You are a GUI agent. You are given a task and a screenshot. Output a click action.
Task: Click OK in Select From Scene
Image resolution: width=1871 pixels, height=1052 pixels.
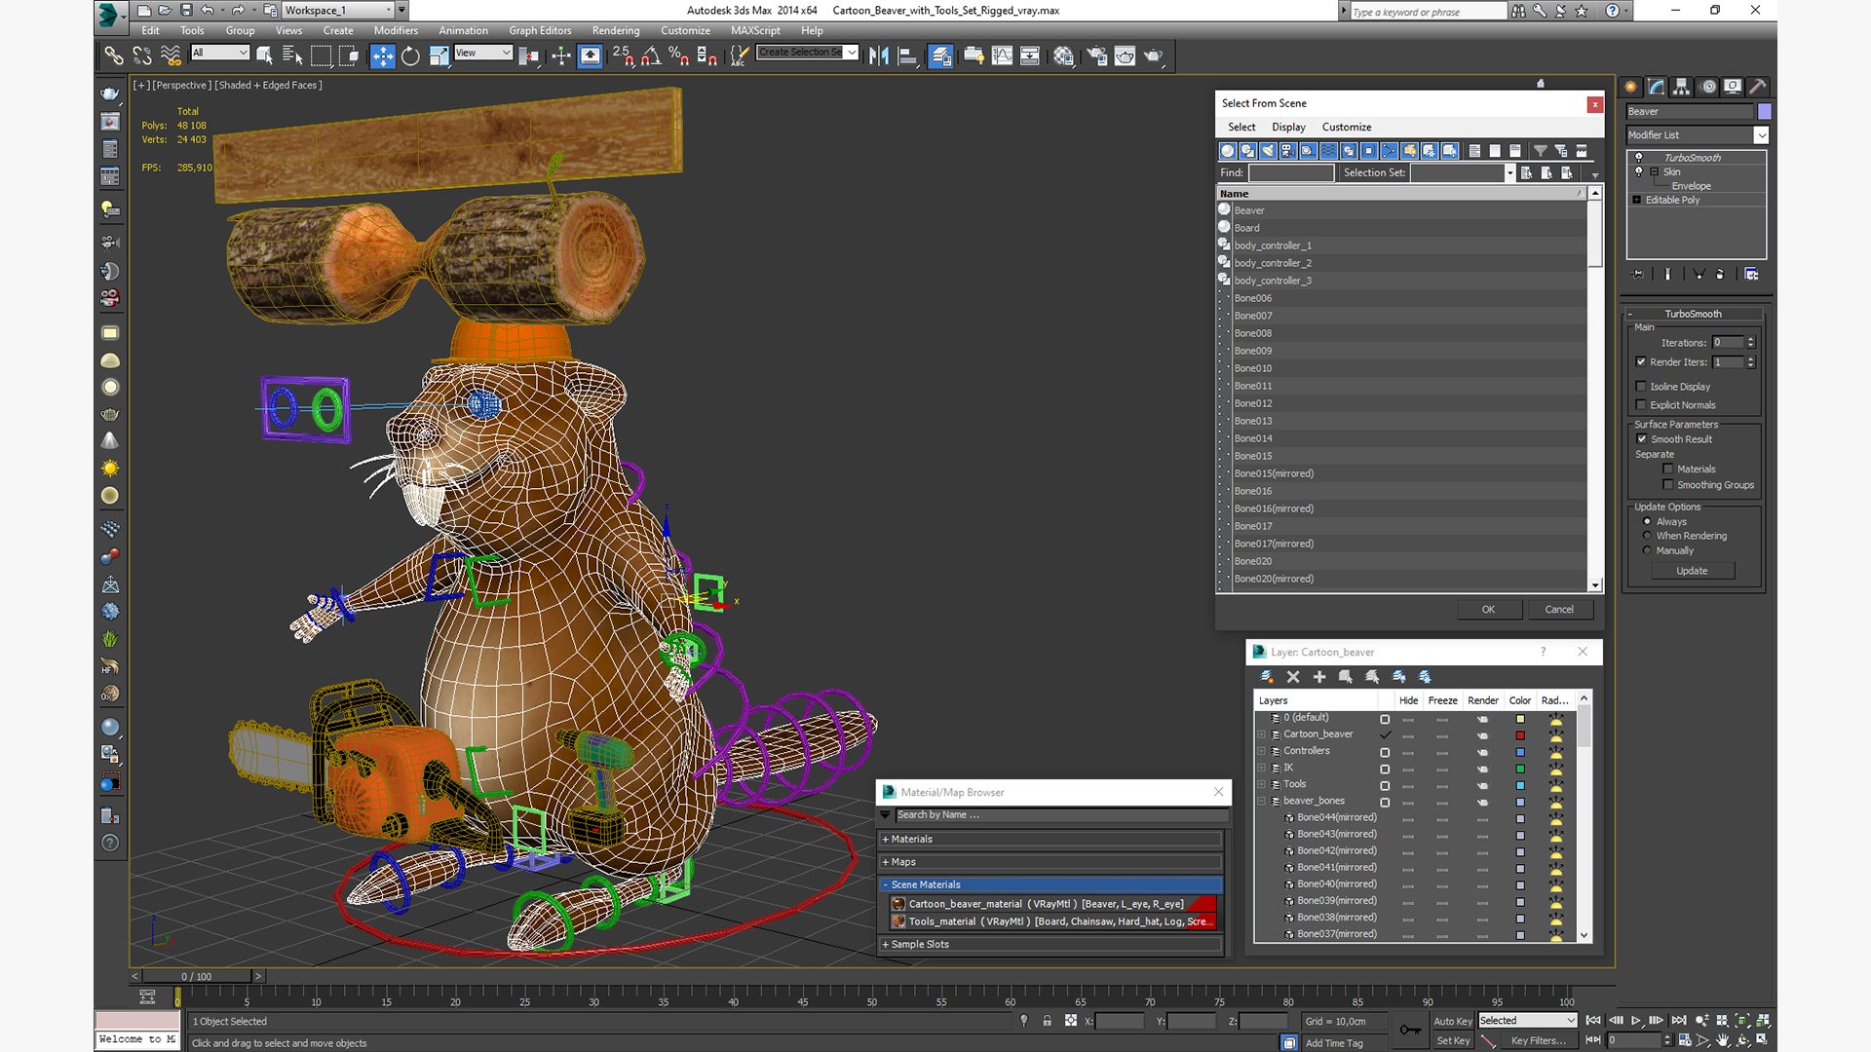[1488, 609]
